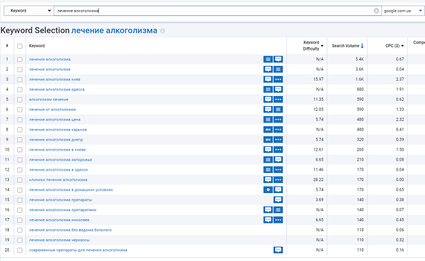Click three-dots icon for киев keyword row 3
The image size is (425, 261).
tap(278, 80)
